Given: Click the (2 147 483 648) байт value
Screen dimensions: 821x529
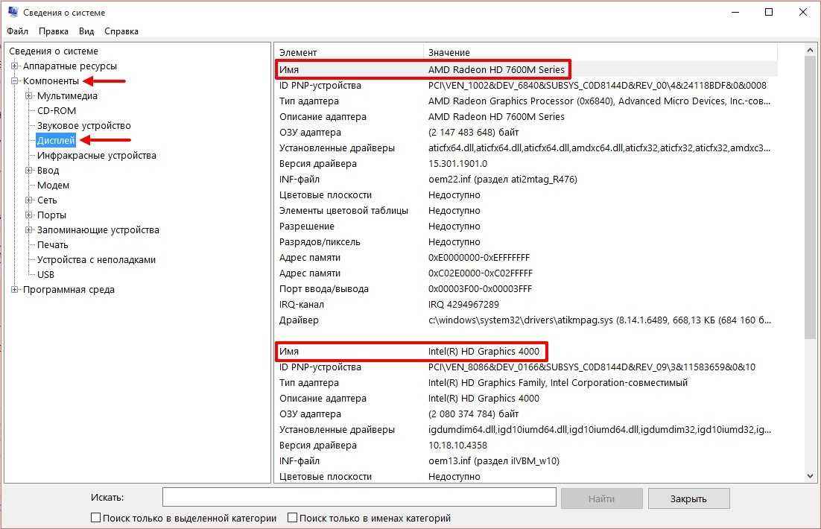Looking at the screenshot, I should (x=473, y=132).
